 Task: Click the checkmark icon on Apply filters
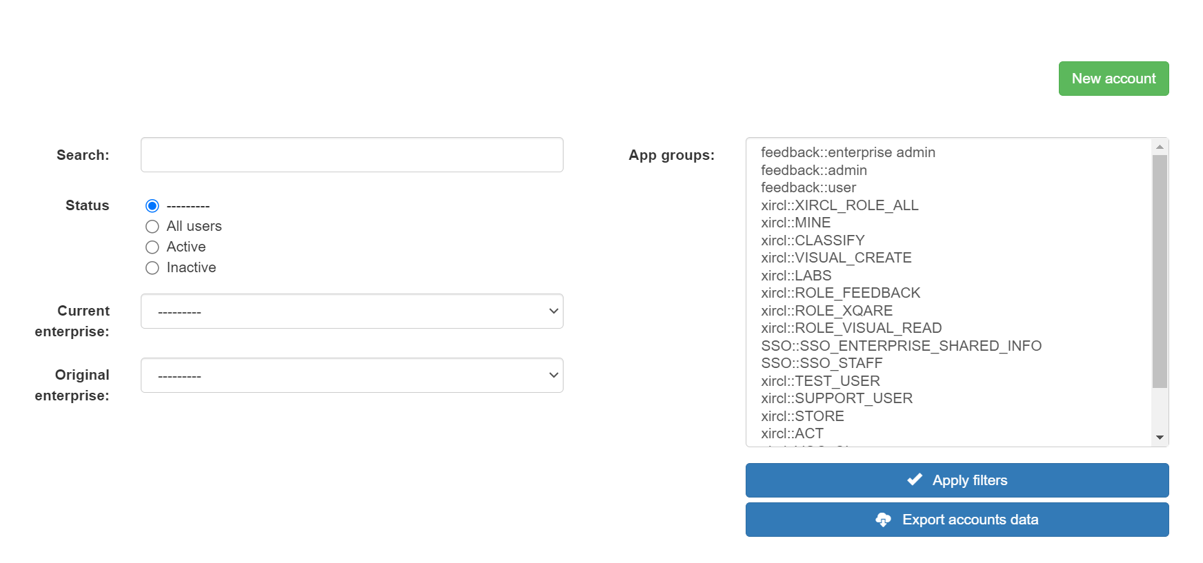click(x=914, y=480)
